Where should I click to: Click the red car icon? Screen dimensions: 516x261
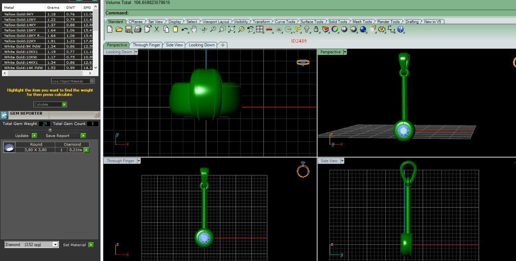pos(269,29)
